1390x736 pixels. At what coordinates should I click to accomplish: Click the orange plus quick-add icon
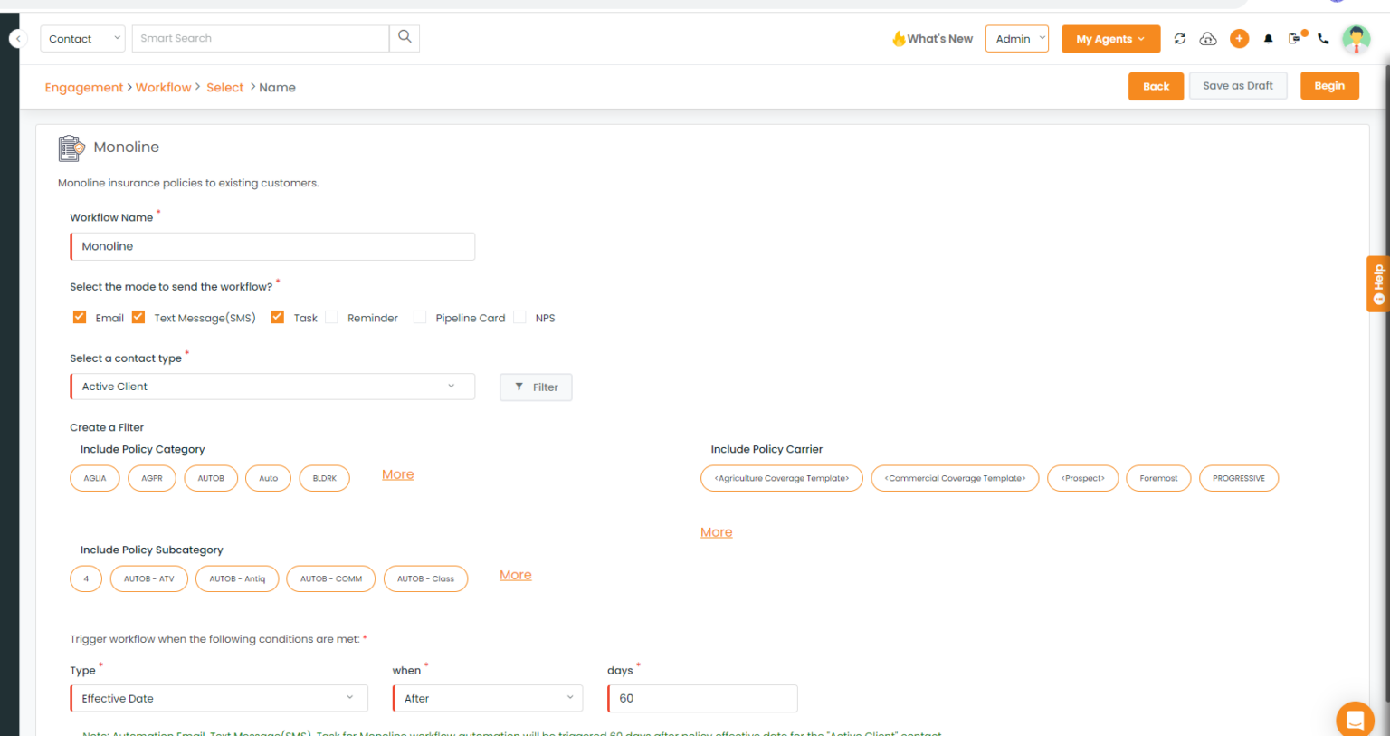tap(1239, 38)
